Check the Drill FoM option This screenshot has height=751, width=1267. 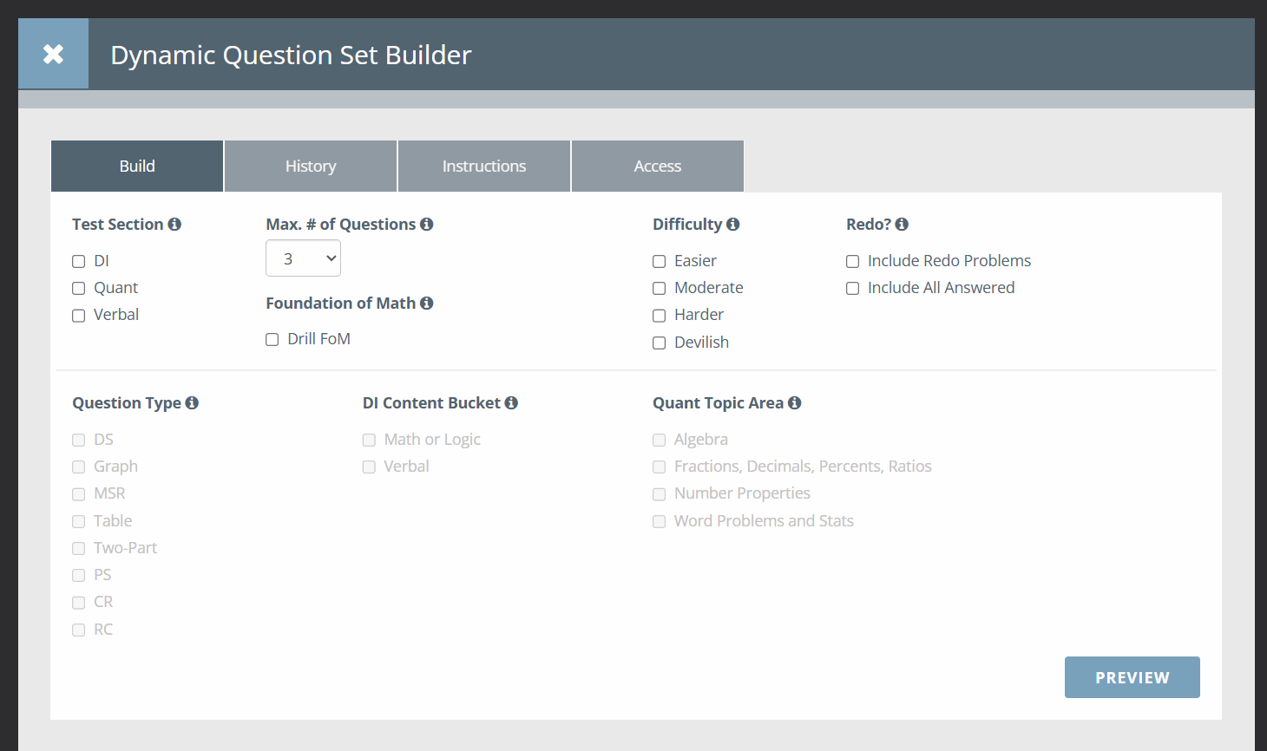pyautogui.click(x=272, y=339)
